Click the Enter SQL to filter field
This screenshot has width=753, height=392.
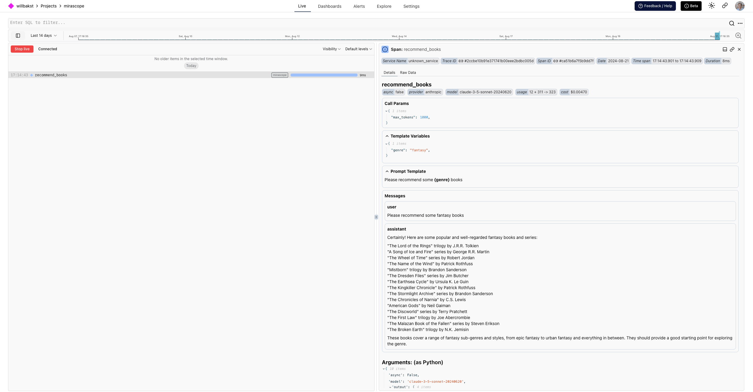coord(359,23)
